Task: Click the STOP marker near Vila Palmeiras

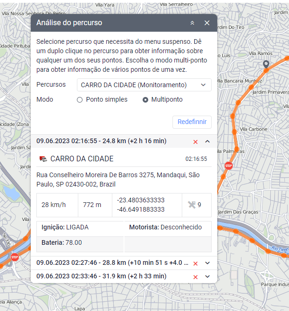Action: coord(228,166)
